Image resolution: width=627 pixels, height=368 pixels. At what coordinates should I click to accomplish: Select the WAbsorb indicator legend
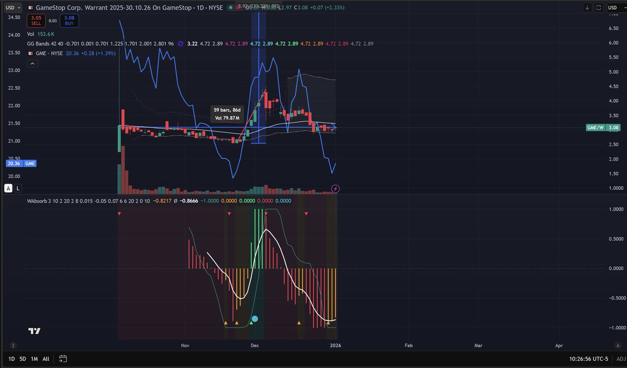(87, 201)
